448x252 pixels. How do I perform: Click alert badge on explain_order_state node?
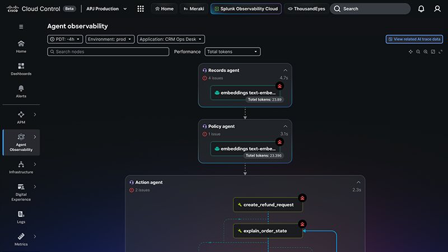click(x=302, y=225)
